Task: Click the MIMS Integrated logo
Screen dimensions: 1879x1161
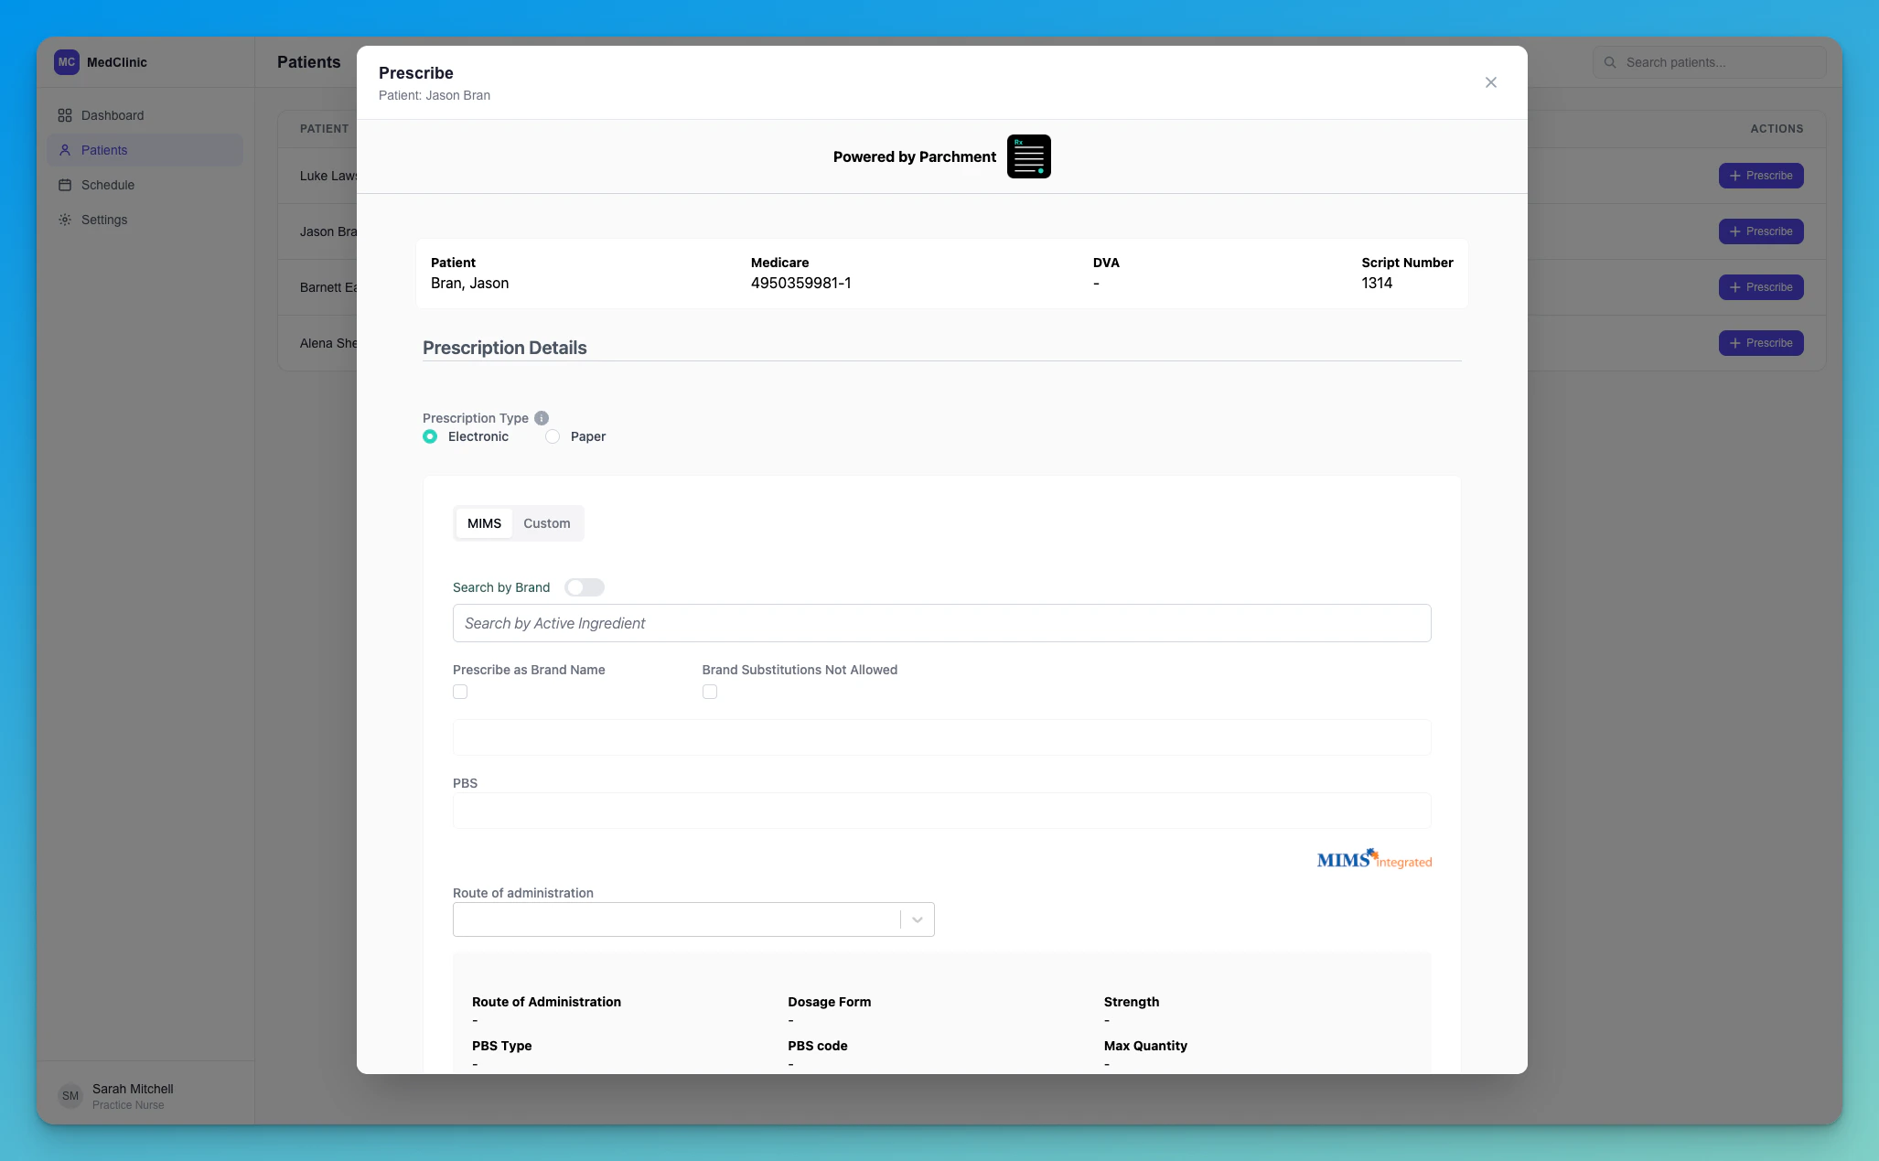Action: point(1374,859)
